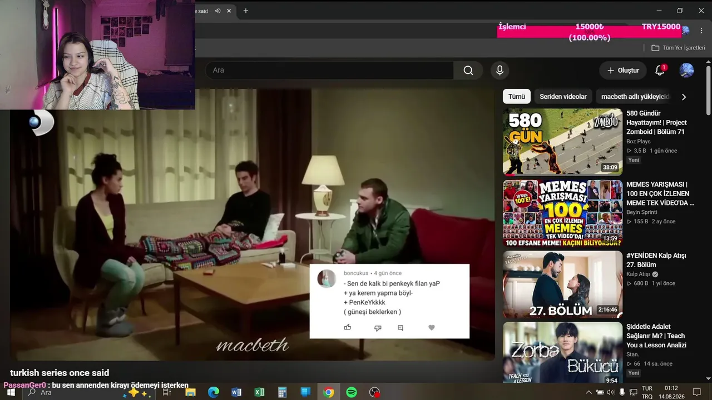Click the Windows taskbar 'Ara' search box
Screen dimensions: 712x400
pyautogui.click(x=88, y=392)
